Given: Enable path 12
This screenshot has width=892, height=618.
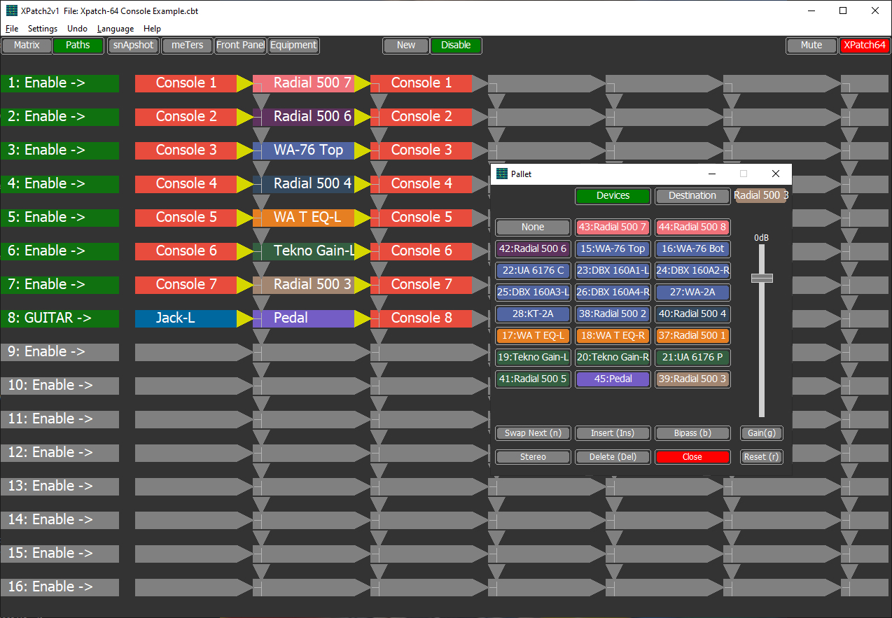Looking at the screenshot, I should pos(60,453).
